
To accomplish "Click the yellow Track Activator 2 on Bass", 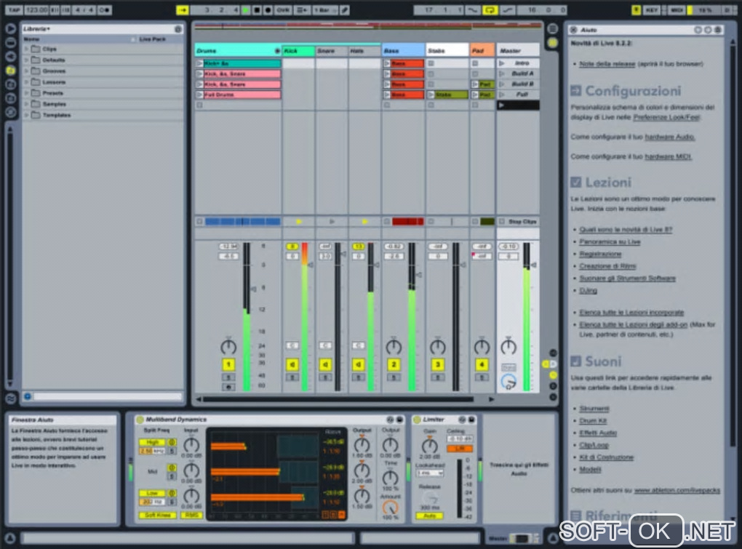I will pyautogui.click(x=394, y=364).
